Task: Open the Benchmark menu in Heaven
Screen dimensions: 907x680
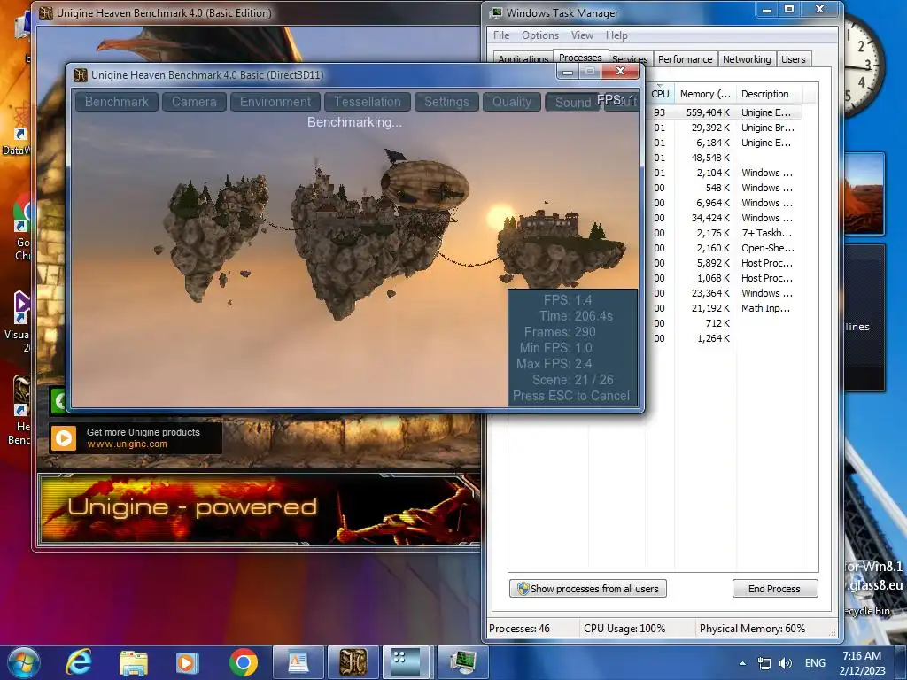Action: [116, 102]
